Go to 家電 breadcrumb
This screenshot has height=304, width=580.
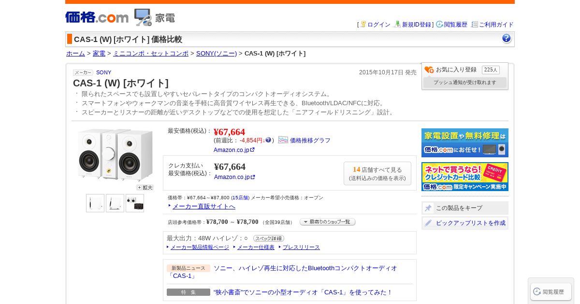coord(99,54)
